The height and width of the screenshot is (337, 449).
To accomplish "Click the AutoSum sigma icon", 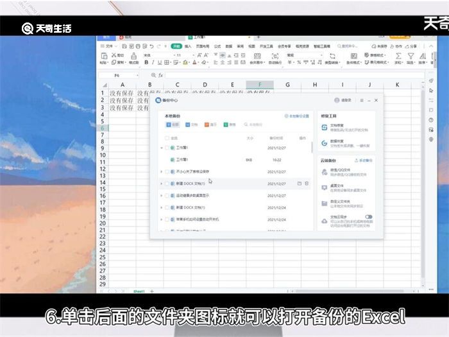I will click(x=398, y=56).
